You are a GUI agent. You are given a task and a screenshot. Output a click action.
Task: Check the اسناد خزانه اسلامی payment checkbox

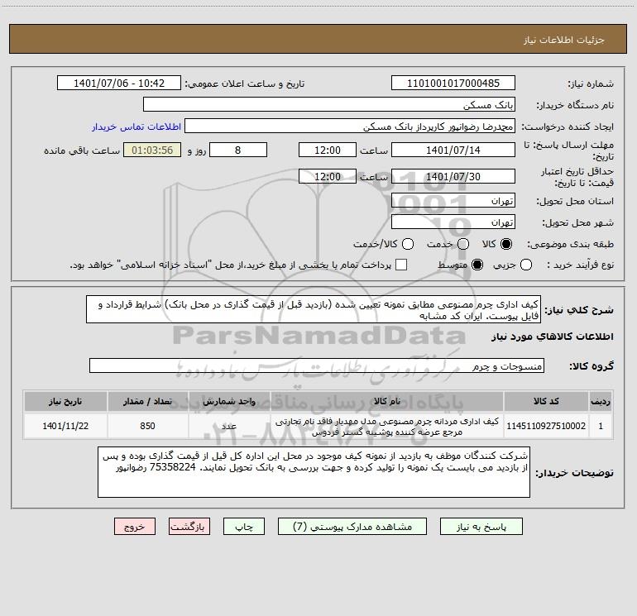[x=401, y=265]
